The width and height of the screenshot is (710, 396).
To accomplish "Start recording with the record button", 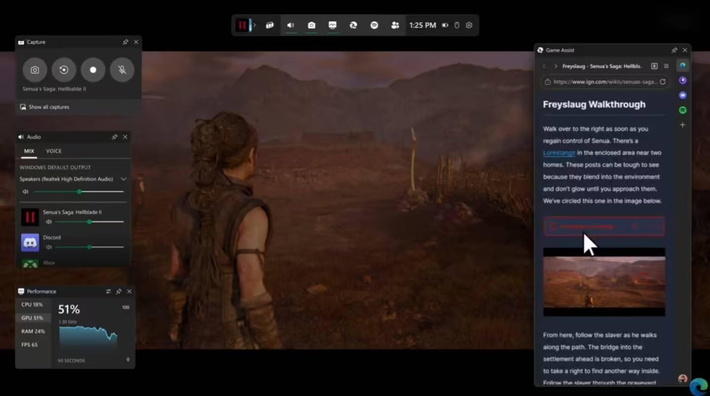I will click(93, 70).
